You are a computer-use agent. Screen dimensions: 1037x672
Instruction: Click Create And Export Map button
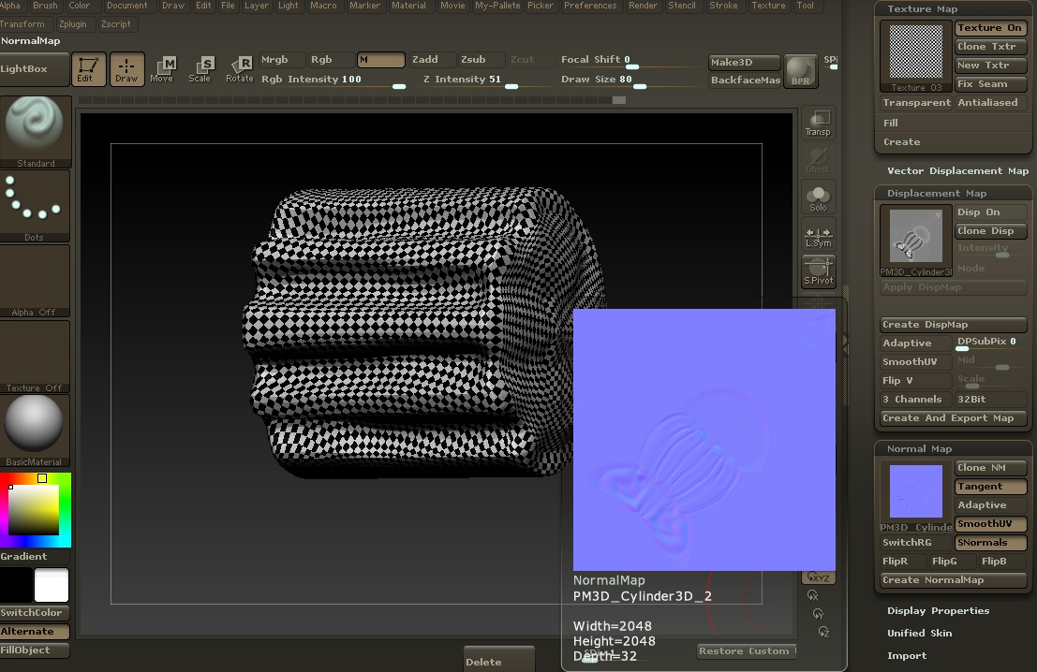[x=953, y=418]
